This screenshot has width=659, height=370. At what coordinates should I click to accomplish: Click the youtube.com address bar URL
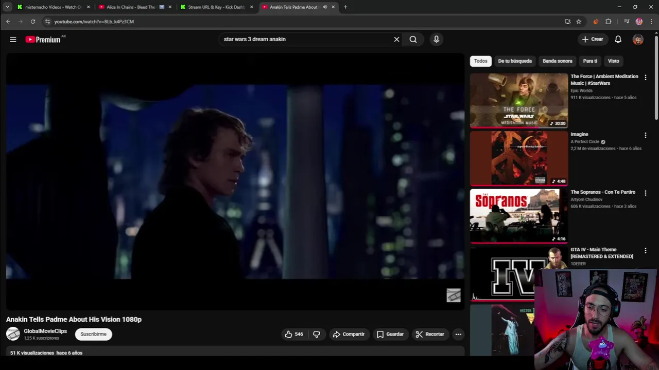coord(94,22)
